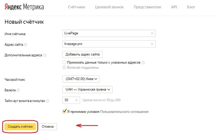Viewport: 217px width, 135px height.
Task: Clear the site address field livepage.pro
Action: click(152, 44)
